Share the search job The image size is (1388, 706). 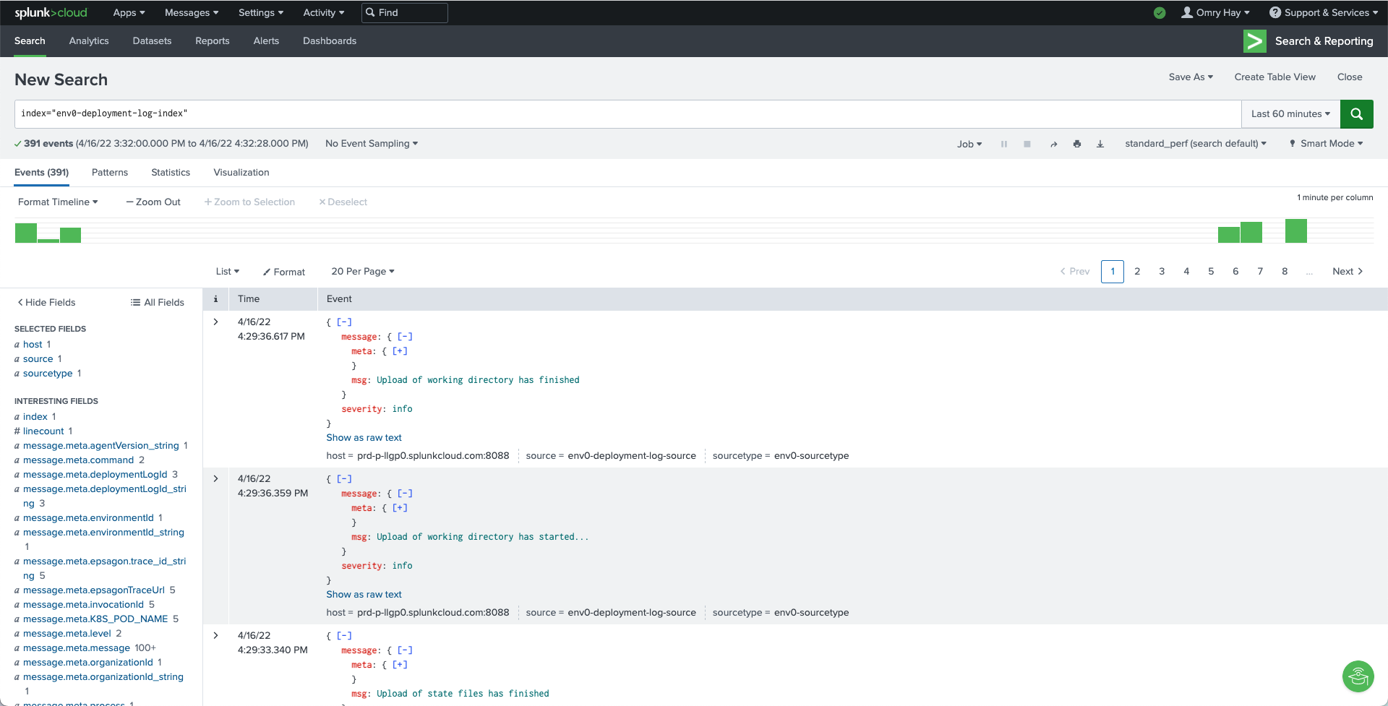click(x=1053, y=144)
